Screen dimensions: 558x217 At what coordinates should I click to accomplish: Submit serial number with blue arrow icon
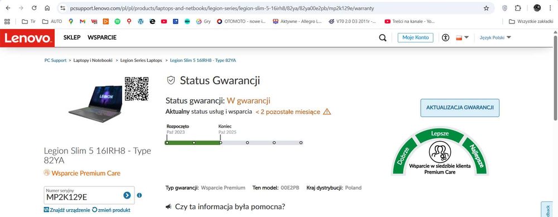[x=127, y=195]
